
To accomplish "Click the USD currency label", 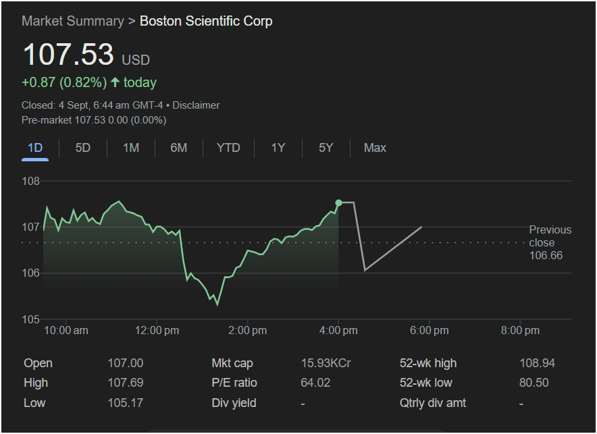I will click(x=136, y=59).
